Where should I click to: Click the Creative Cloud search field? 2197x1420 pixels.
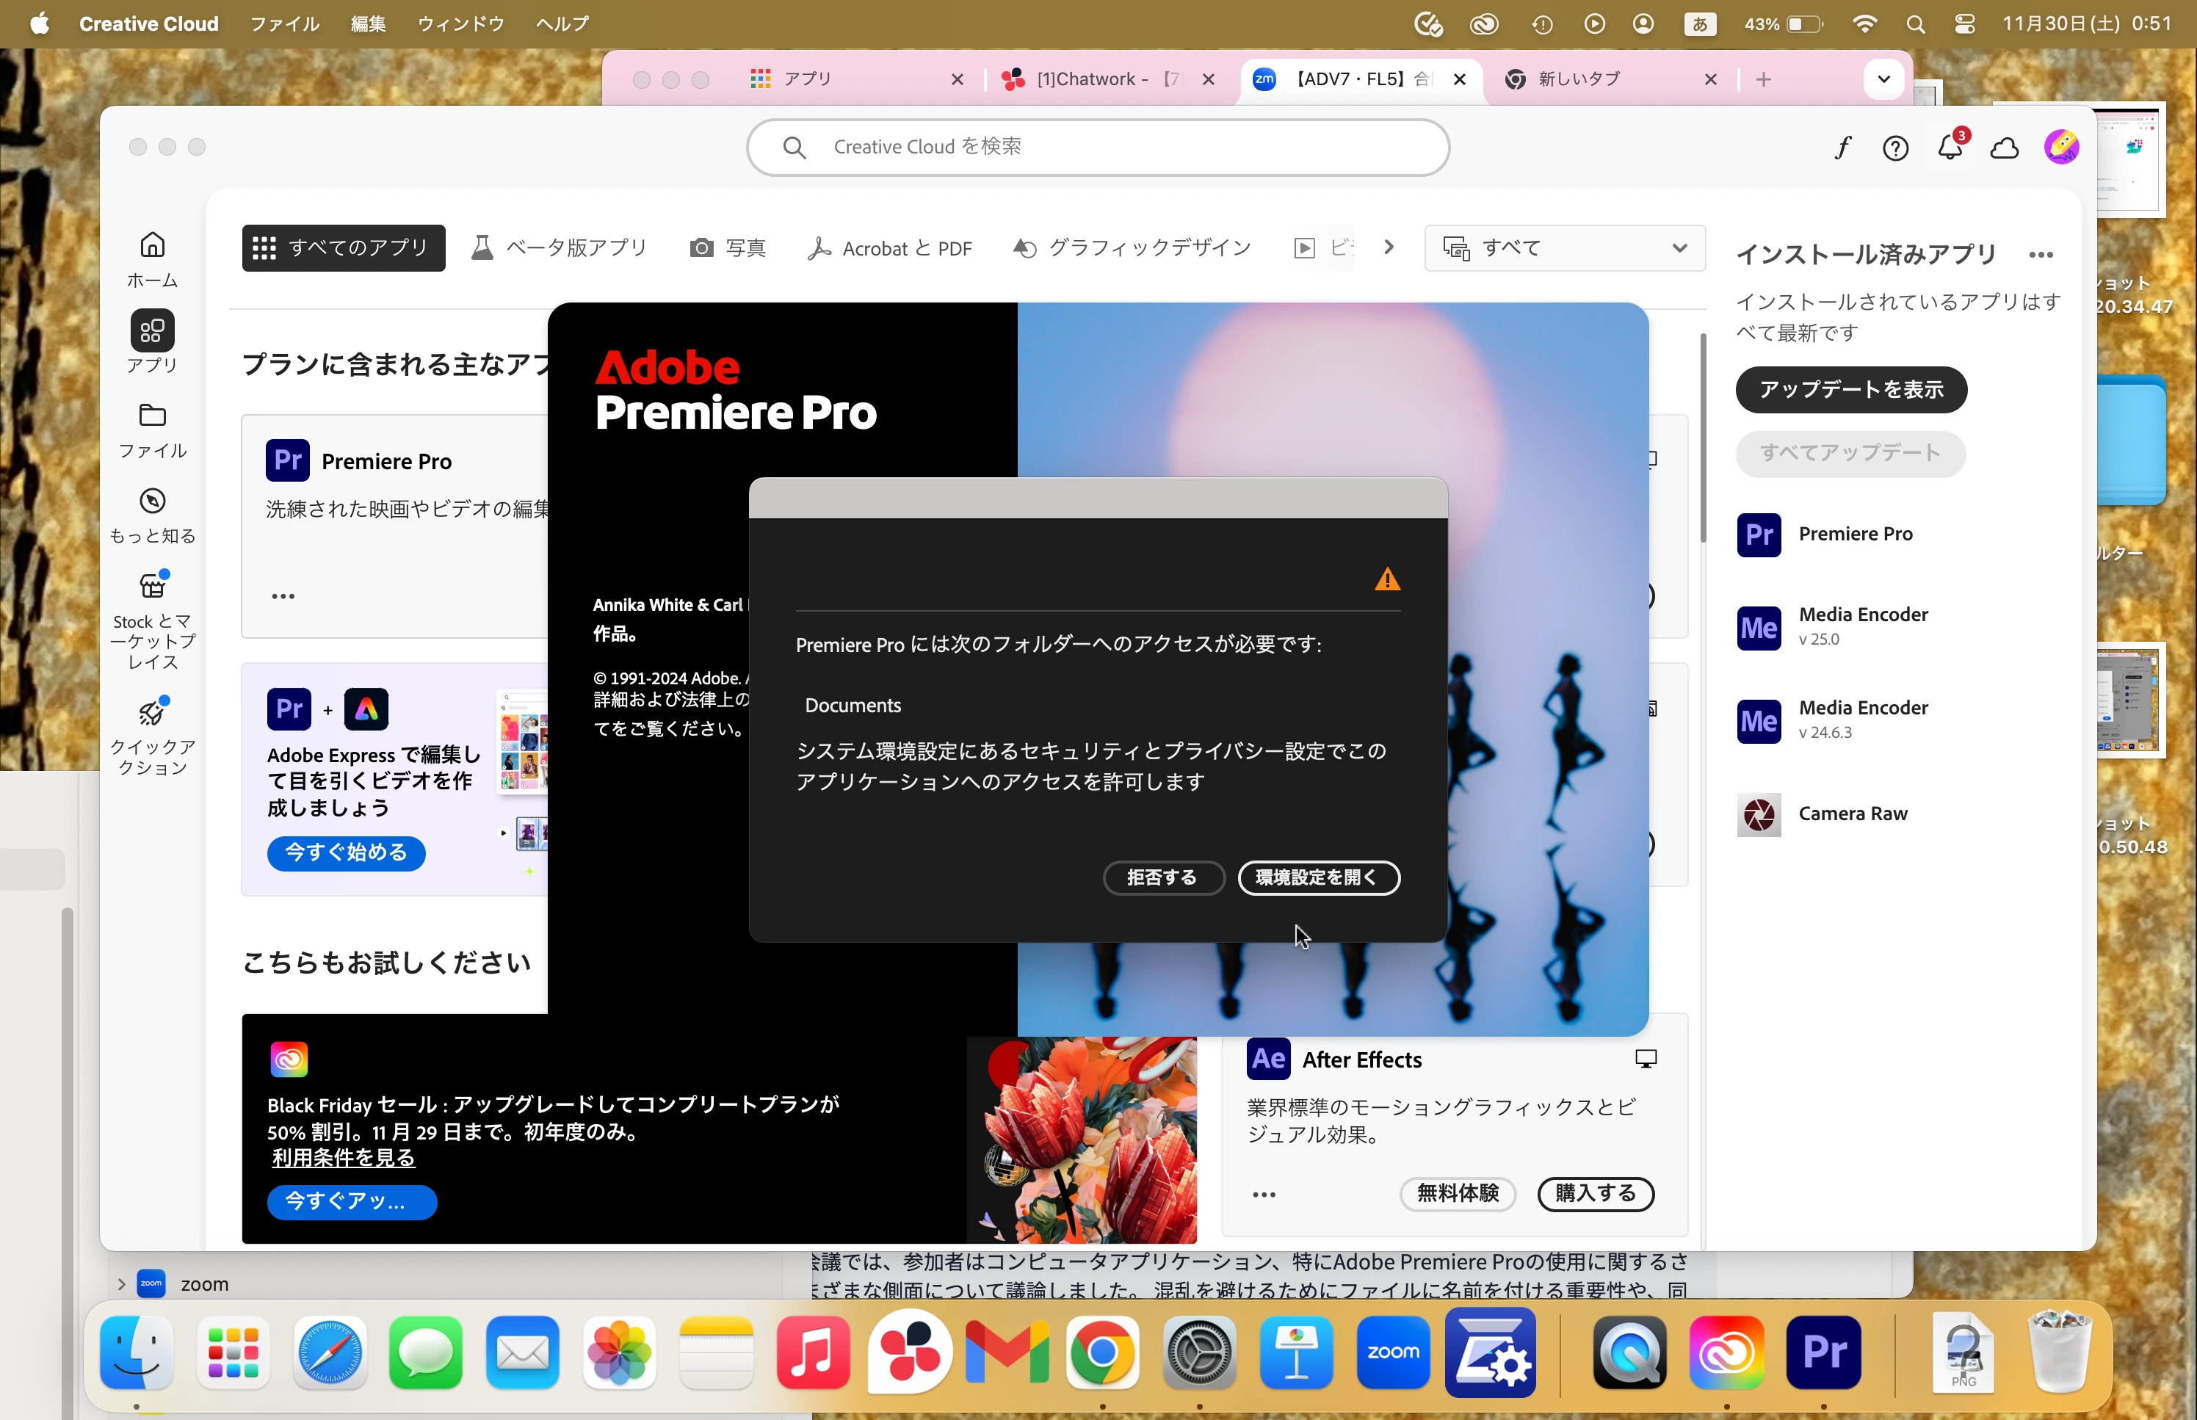(1097, 147)
